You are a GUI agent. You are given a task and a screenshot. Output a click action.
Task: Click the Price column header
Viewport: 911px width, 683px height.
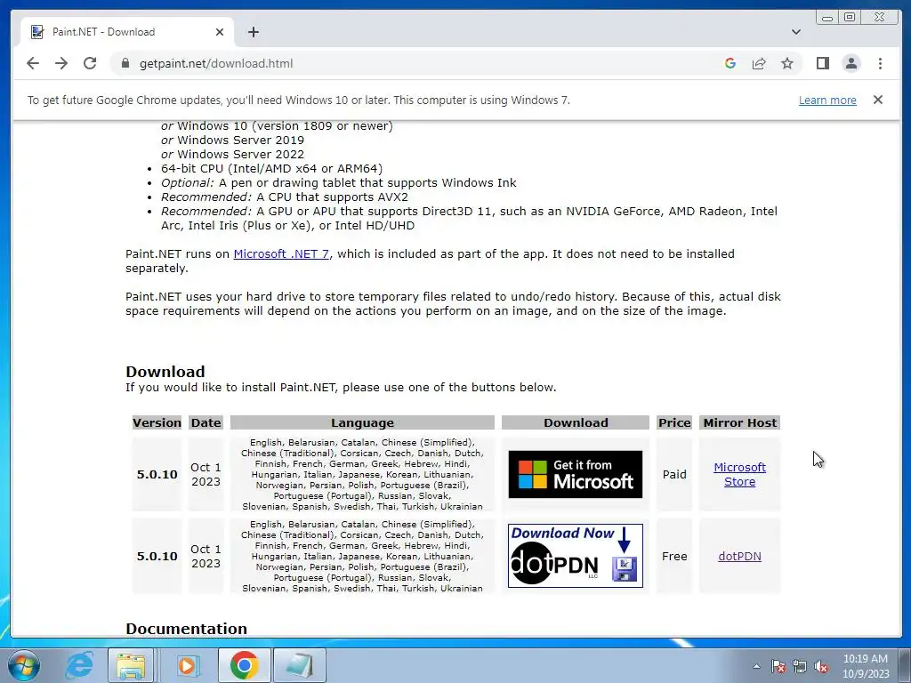point(674,422)
